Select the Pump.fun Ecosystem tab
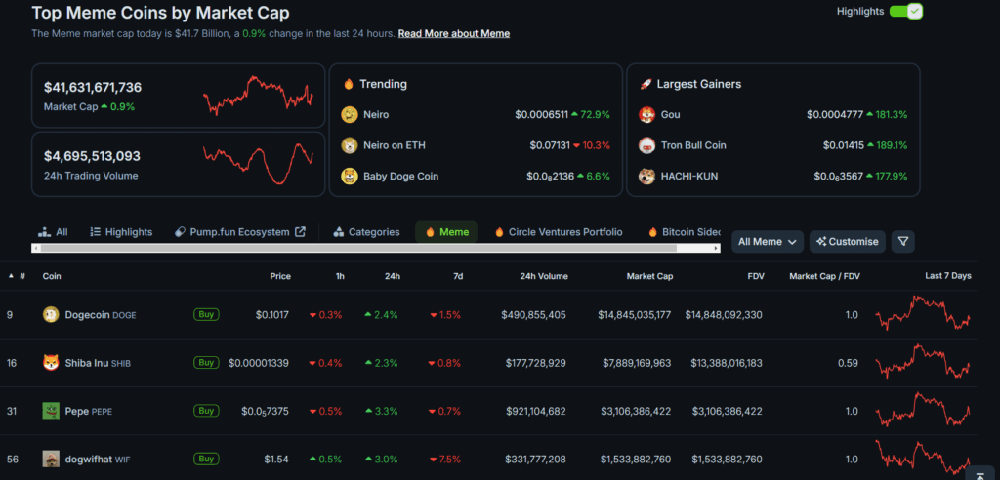 239,232
